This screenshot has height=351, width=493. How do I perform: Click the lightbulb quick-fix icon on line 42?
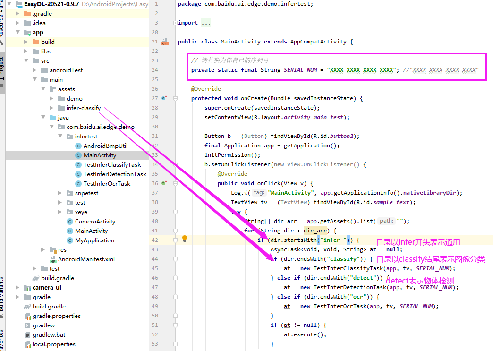pyautogui.click(x=185, y=239)
